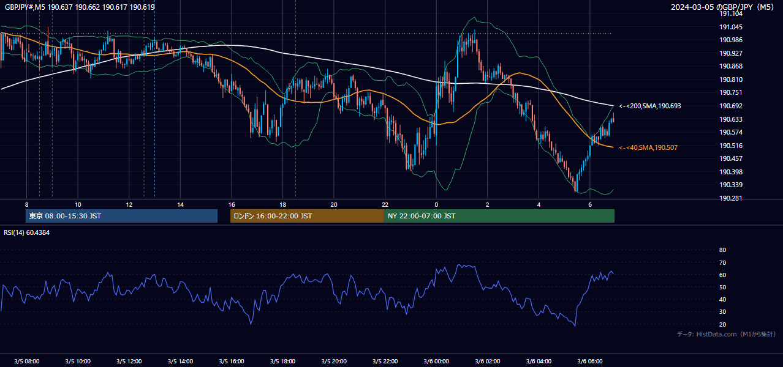Click the 3/6 04:00 time label
Screen dimensions: 783x367
(x=539, y=361)
